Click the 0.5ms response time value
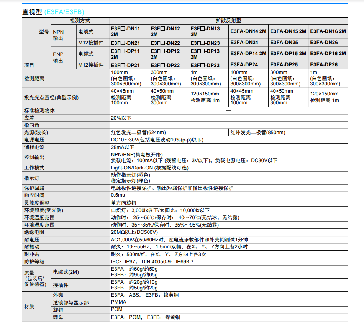Viewport: 364px width, 322px height. [x=118, y=195]
